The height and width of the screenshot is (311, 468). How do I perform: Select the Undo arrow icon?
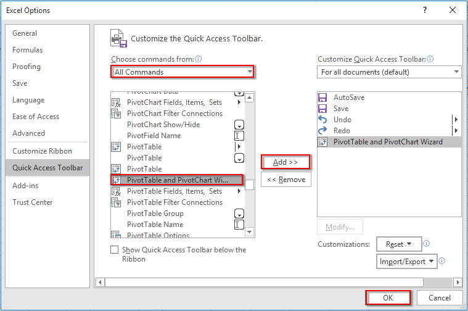click(322, 120)
